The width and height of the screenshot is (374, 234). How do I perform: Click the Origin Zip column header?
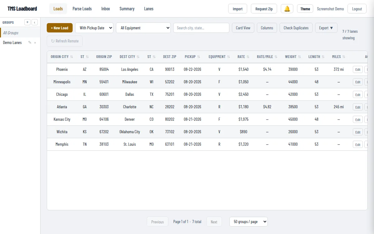tap(104, 57)
